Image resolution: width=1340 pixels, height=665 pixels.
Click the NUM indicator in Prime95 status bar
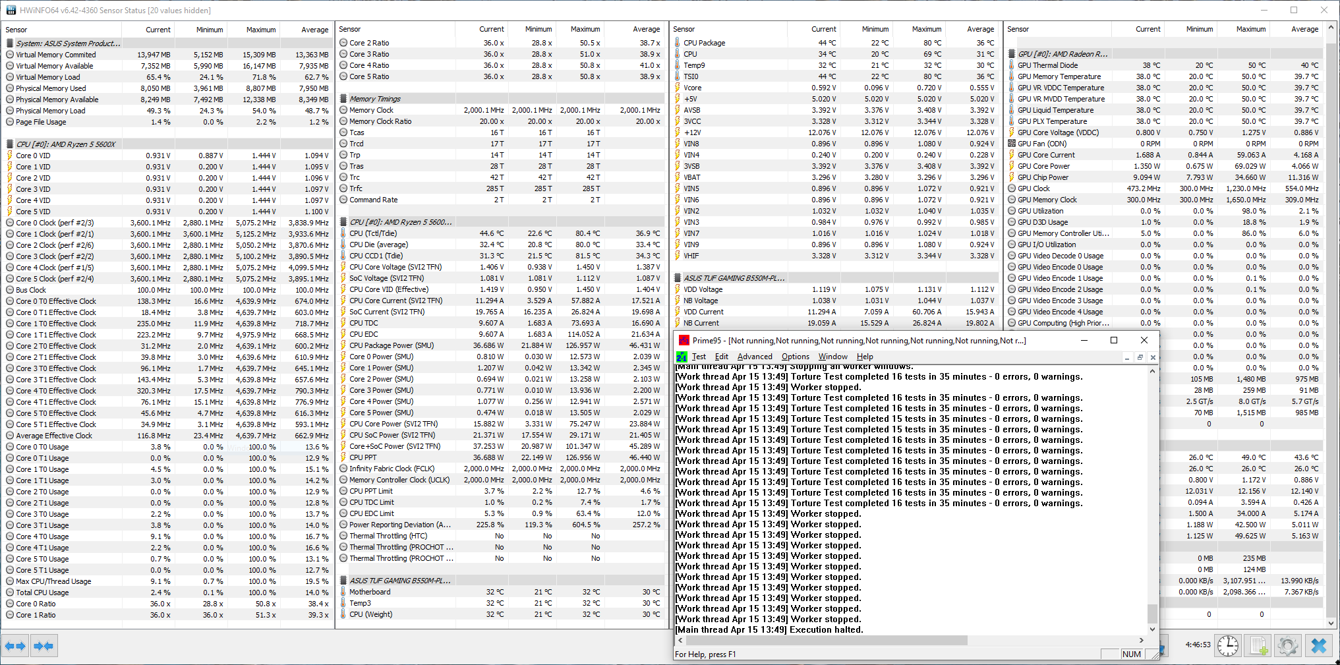tap(1131, 654)
